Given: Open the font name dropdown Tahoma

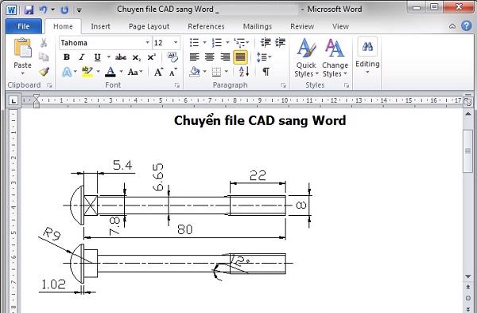Looking at the screenshot, I should pyautogui.click(x=148, y=43).
